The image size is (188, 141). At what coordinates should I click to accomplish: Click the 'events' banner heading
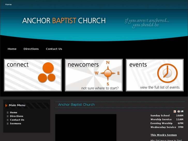138,65
